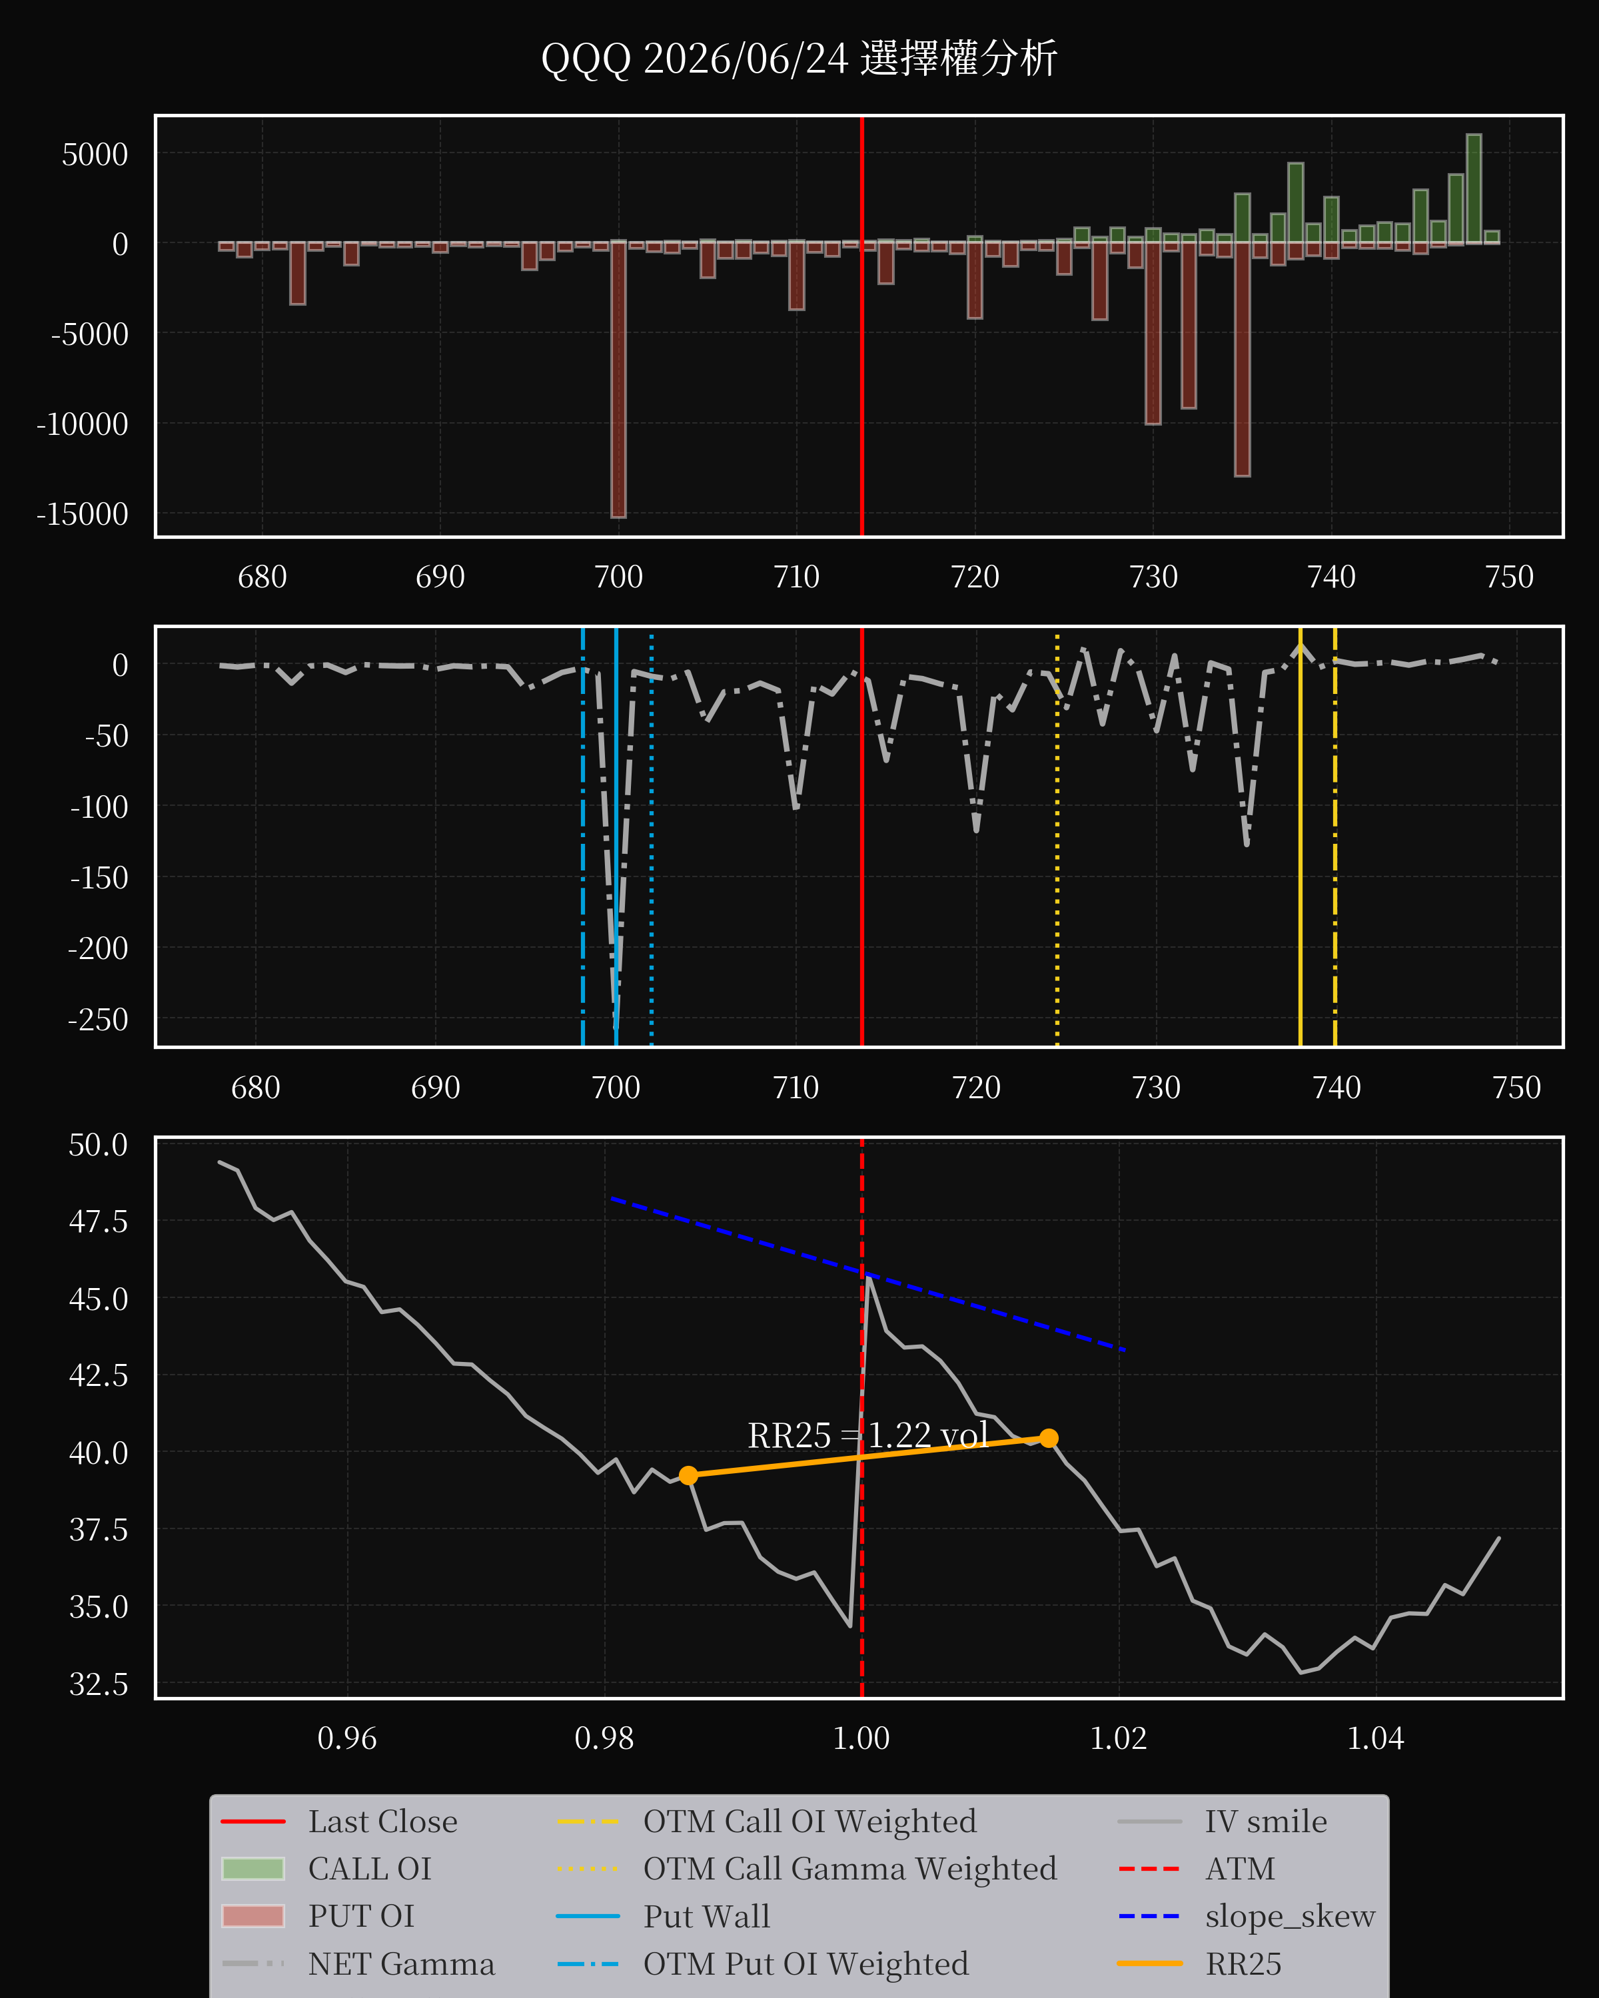This screenshot has height=1998, width=1599.
Task: Click the 'NET Gamma' legend label
Action: pos(401,1963)
